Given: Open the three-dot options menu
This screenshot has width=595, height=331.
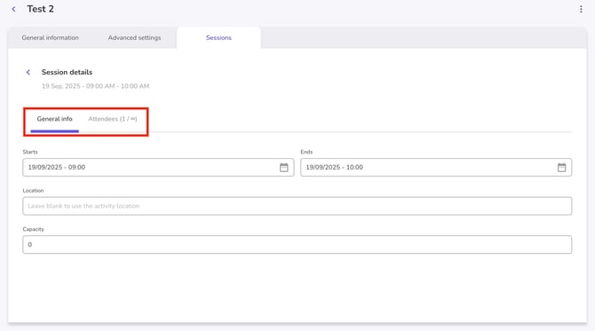Looking at the screenshot, I should pos(581,9).
